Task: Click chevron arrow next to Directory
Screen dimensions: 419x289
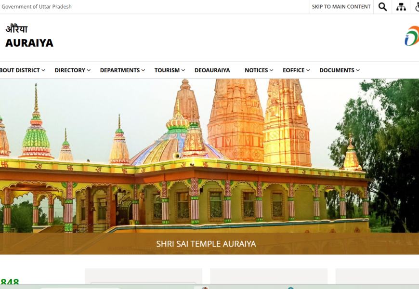Action: click(89, 70)
